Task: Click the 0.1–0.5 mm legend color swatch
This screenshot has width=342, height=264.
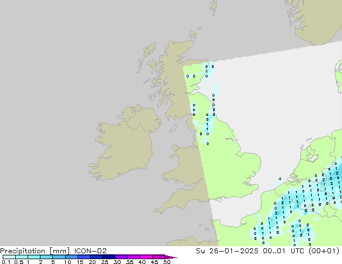Action: pos(9,257)
